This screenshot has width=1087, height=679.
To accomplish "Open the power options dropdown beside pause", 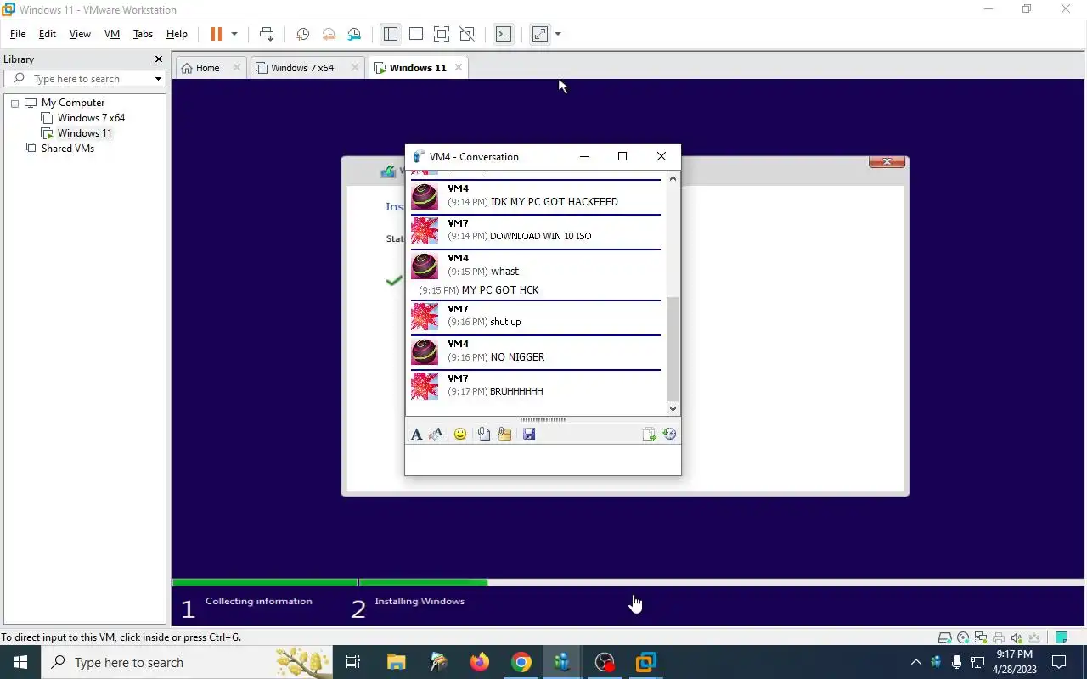I will tap(234, 34).
